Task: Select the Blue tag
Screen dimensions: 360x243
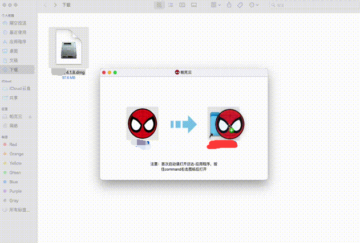Action: tap(18, 182)
